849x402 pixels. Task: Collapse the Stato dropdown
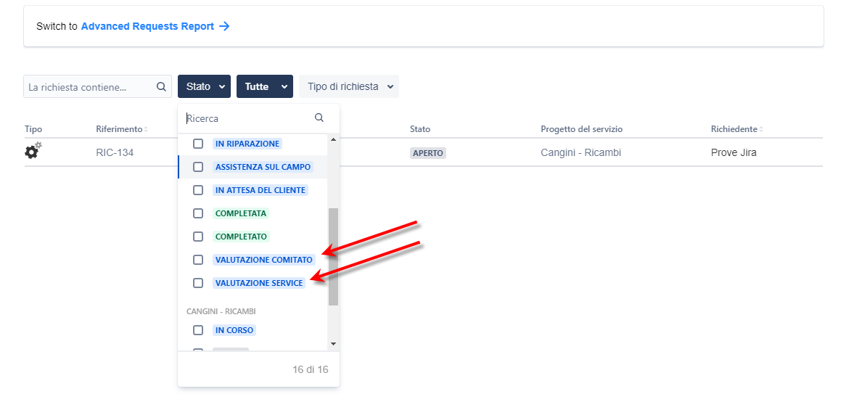pyautogui.click(x=204, y=86)
